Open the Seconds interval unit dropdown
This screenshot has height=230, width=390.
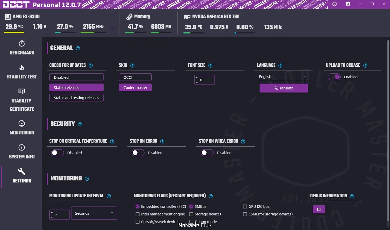94,213
